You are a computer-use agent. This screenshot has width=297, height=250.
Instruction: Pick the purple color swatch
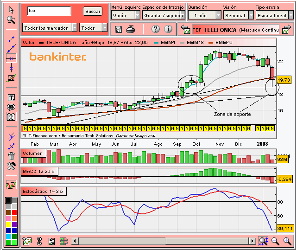click(14, 224)
